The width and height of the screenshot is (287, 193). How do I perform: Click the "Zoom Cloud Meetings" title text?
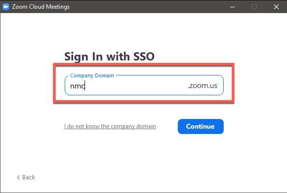[41, 7]
